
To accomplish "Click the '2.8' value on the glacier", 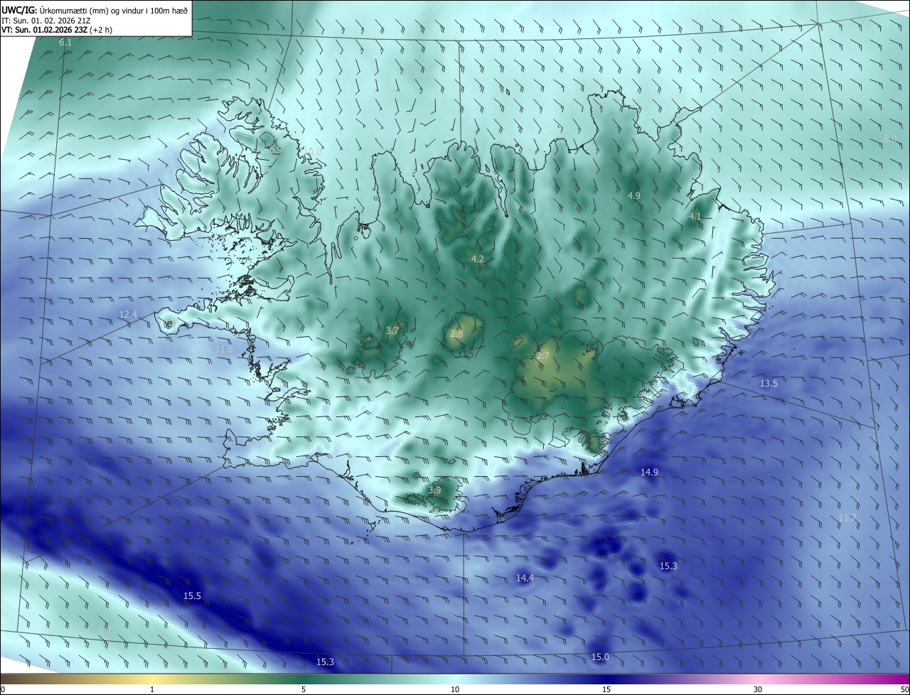I will click(x=456, y=333).
